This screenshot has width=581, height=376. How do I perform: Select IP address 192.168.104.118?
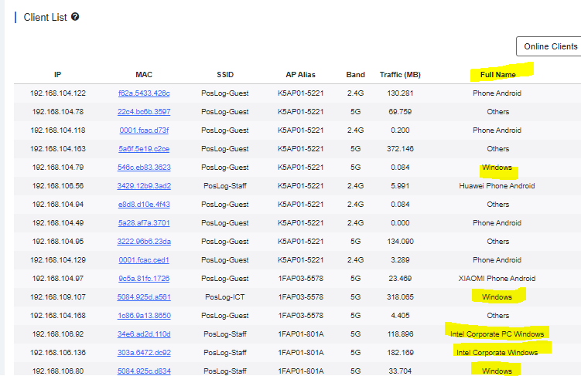58,130
